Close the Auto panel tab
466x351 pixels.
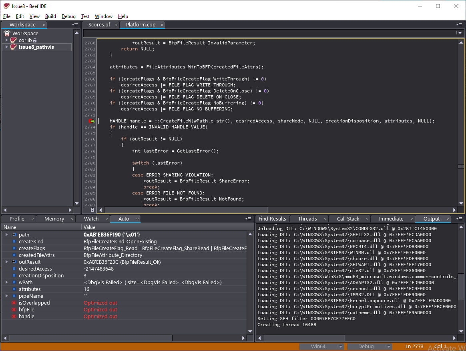pyautogui.click(x=138, y=219)
